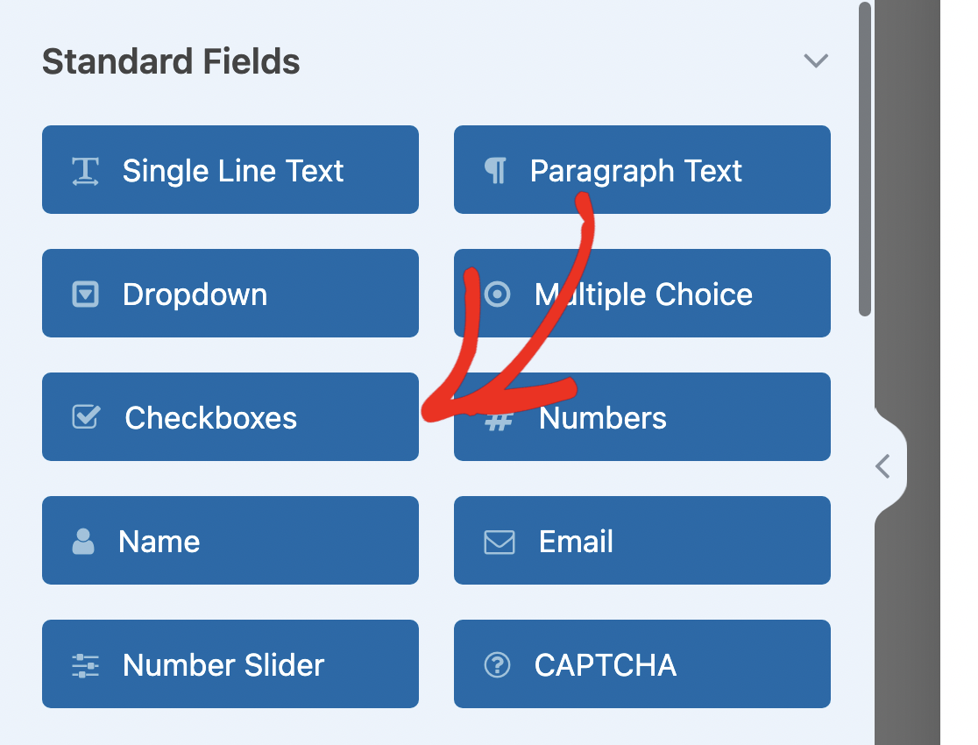
Task: Add a Single Line Text field
Action: (230, 170)
